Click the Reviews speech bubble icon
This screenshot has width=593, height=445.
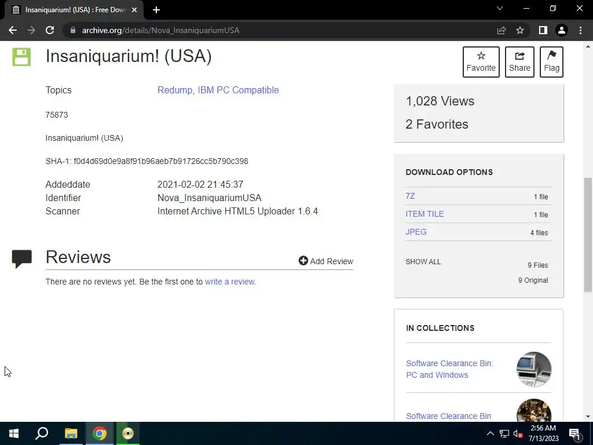click(22, 259)
